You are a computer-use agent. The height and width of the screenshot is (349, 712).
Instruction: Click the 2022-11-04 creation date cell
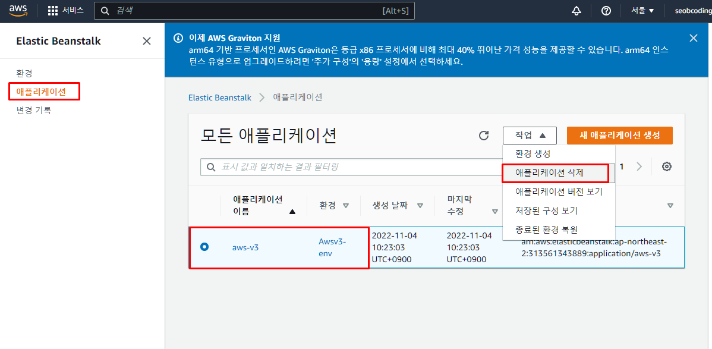click(394, 248)
